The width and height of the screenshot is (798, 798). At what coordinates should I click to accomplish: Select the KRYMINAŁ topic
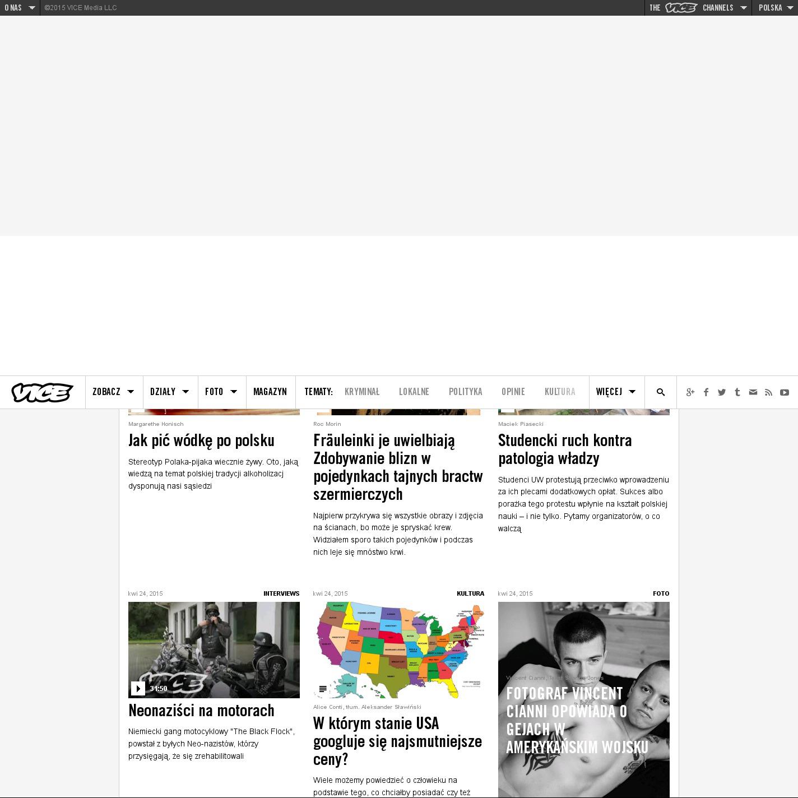(362, 392)
